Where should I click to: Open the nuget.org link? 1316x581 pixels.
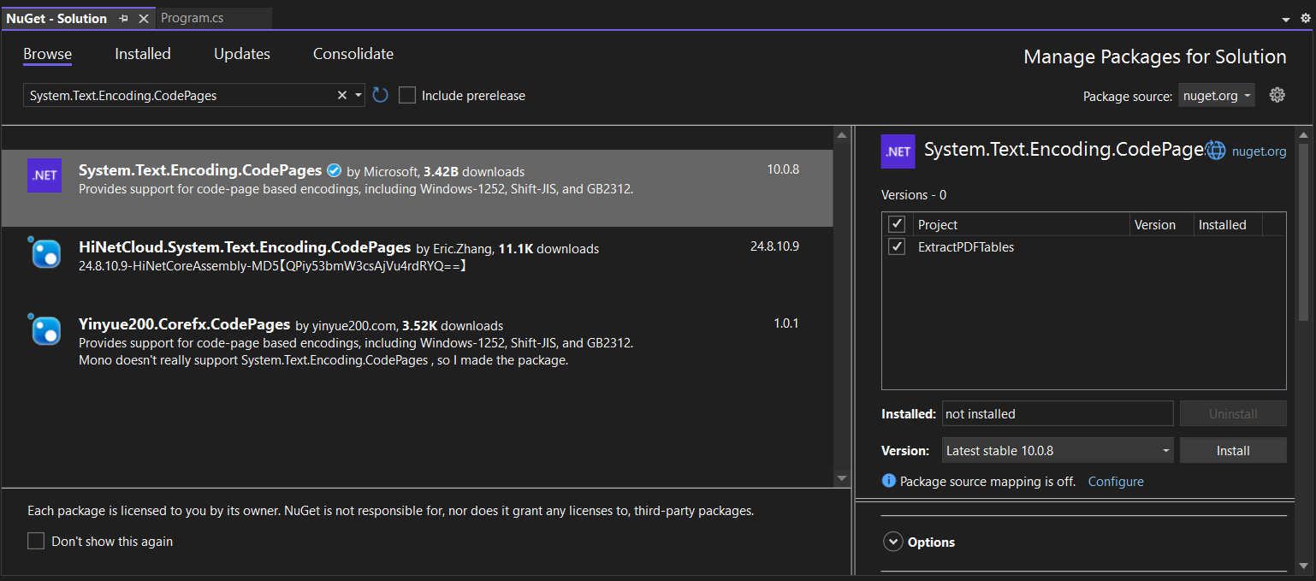pyautogui.click(x=1259, y=151)
